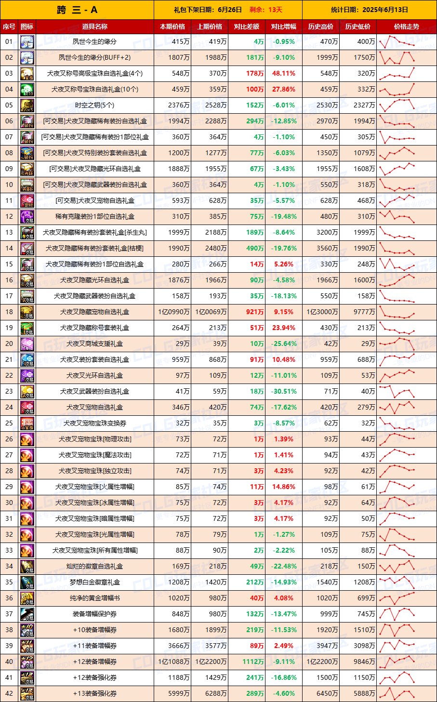Select the 灿烂的徽章自选礼盒 icon
The width and height of the screenshot is (437, 702).
click(x=27, y=567)
